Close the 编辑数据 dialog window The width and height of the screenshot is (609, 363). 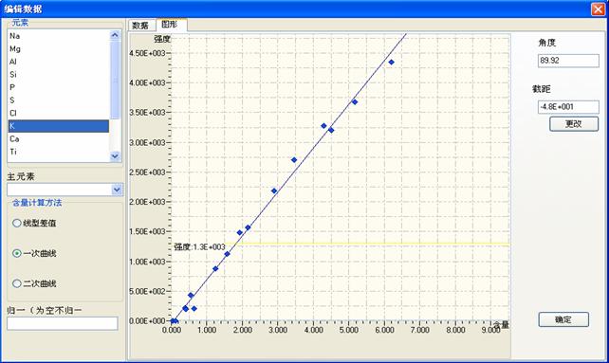click(598, 9)
